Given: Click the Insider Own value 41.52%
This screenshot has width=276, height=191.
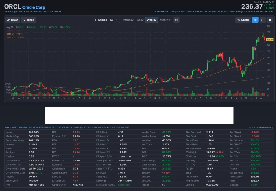Looking at the screenshot, I should click(166, 133).
